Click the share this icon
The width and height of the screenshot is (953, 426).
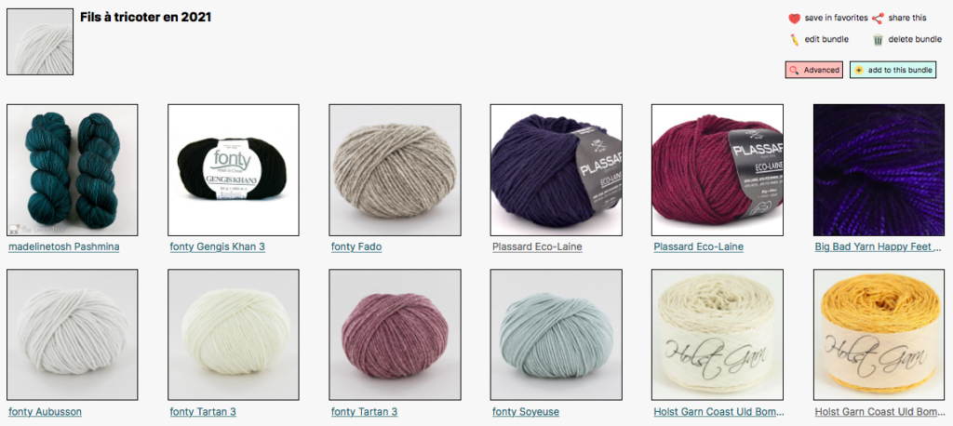tap(878, 19)
